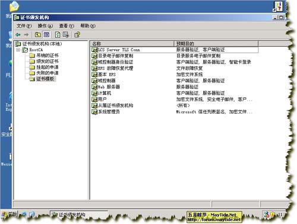Click the Help toolbar icon
297x224 pixels.
77,35
